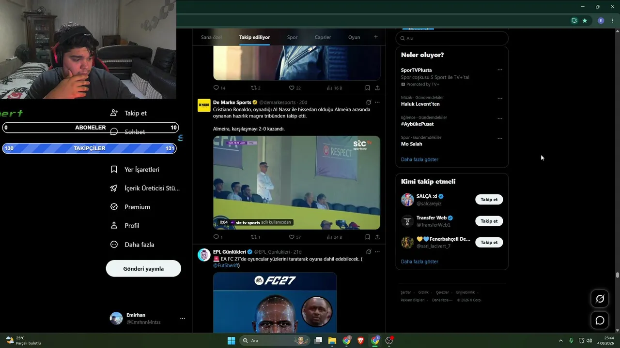Open İçerik Üreticisi Stüdyosu in sidebar
Viewport: 620px width, 348px height.
145,188
